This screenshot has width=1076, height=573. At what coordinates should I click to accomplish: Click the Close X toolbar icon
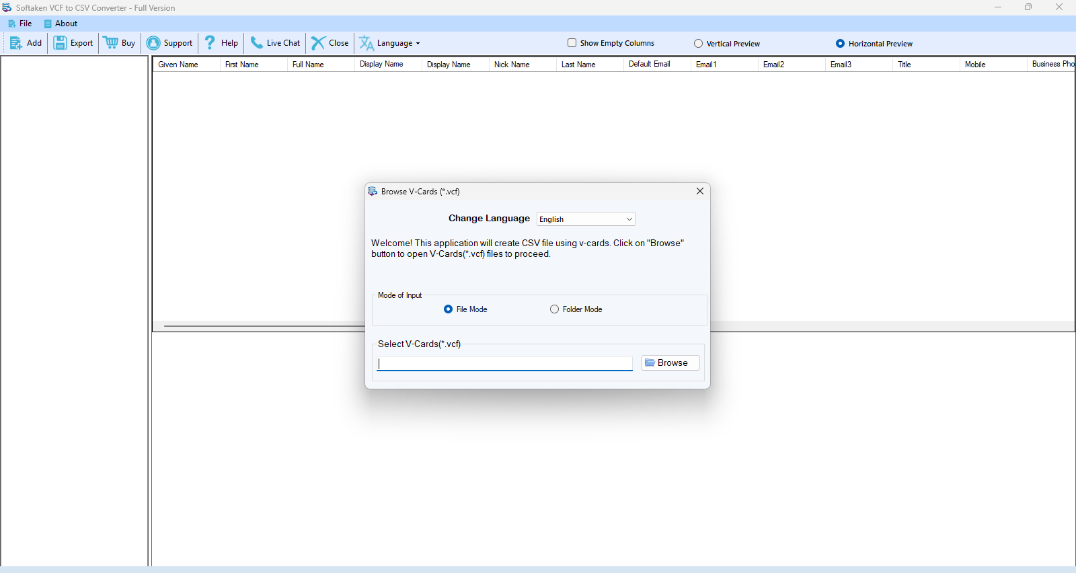(x=318, y=43)
